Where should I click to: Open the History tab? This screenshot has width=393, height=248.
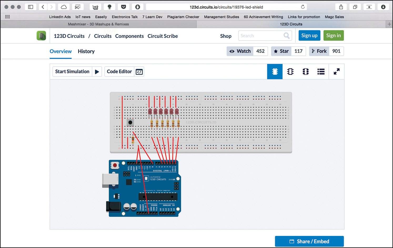coord(86,51)
